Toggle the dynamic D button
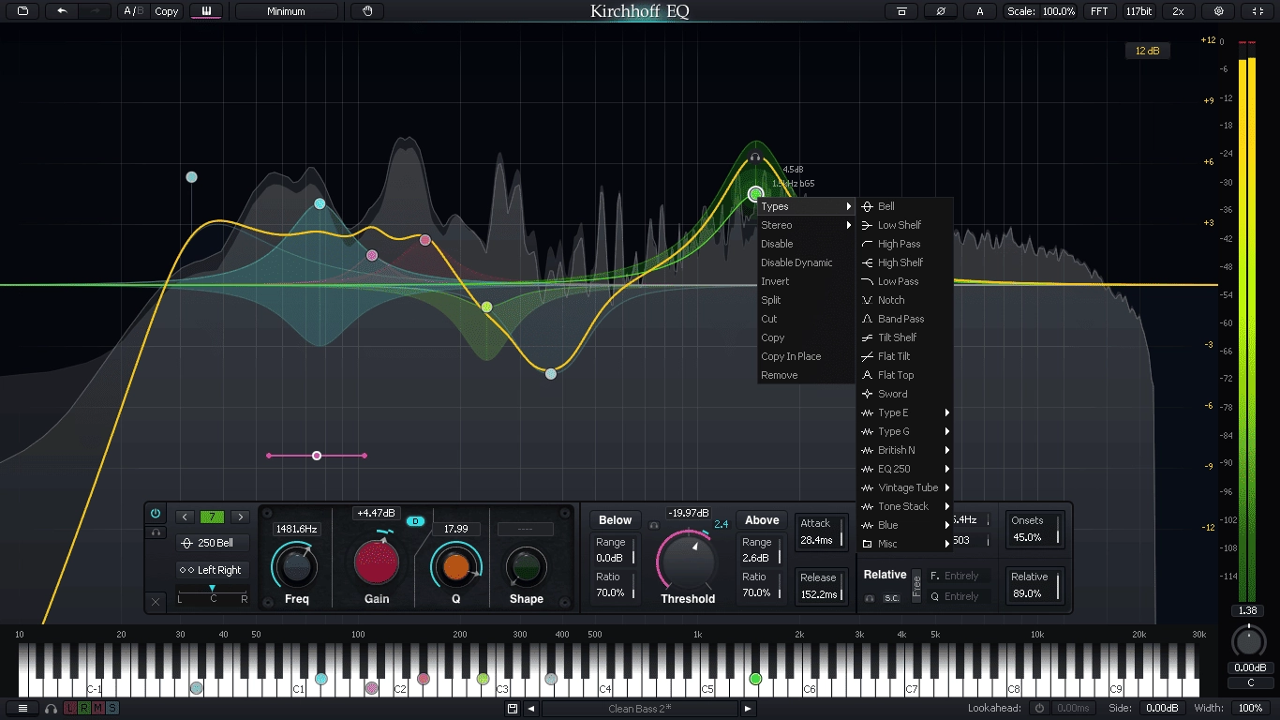The width and height of the screenshot is (1280, 720). tap(416, 521)
